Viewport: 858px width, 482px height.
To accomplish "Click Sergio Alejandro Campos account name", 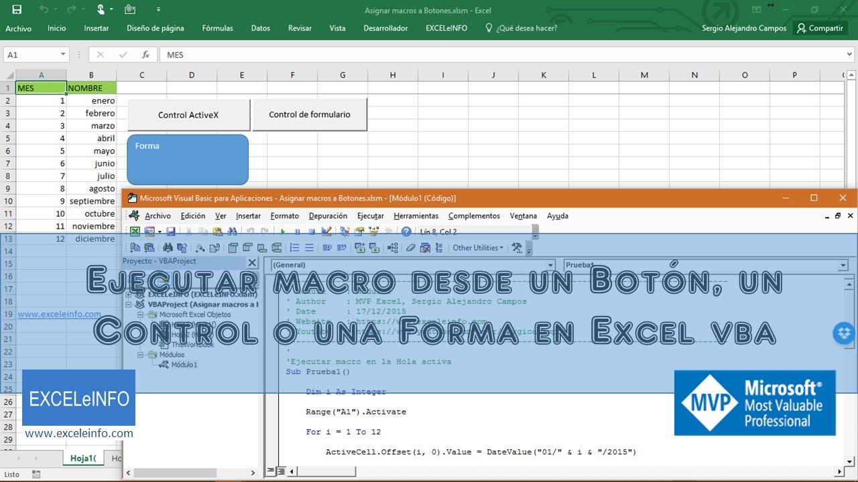I will pos(744,28).
